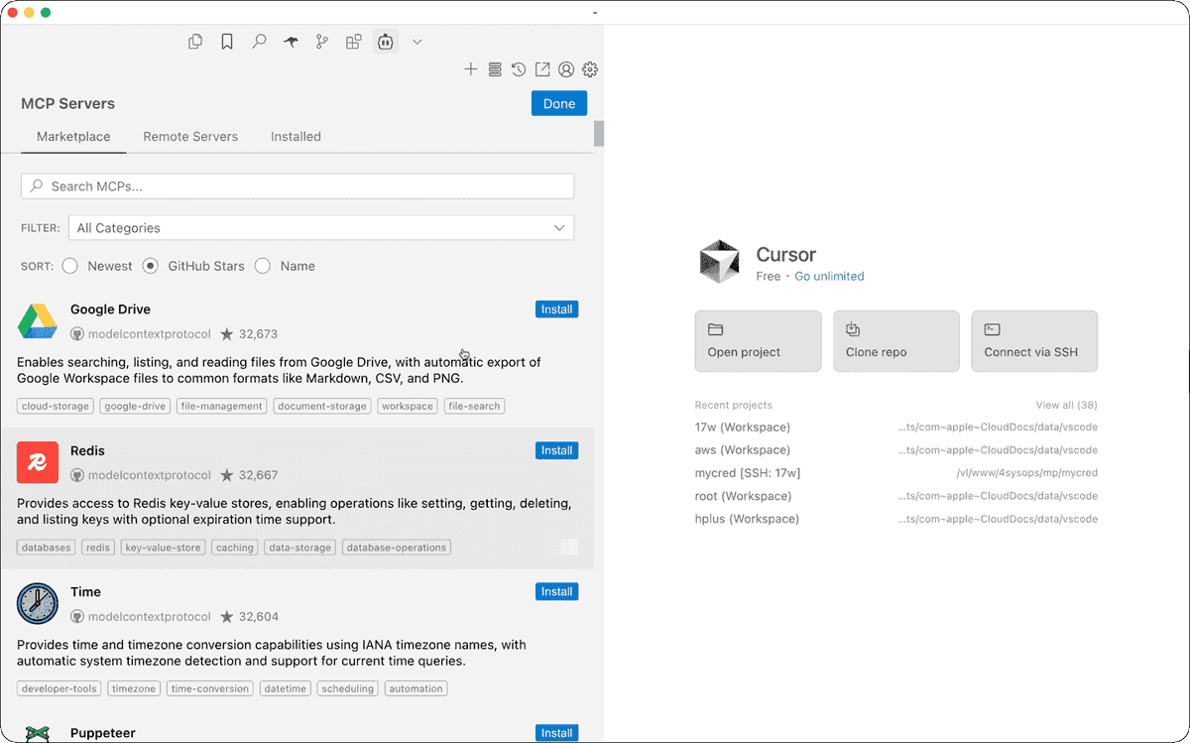Image resolution: width=1190 pixels, height=743 pixels.
Task: Click the Puppeteer server title
Action: coord(102,733)
